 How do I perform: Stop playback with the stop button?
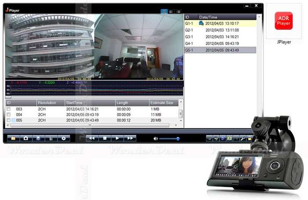tap(105, 138)
